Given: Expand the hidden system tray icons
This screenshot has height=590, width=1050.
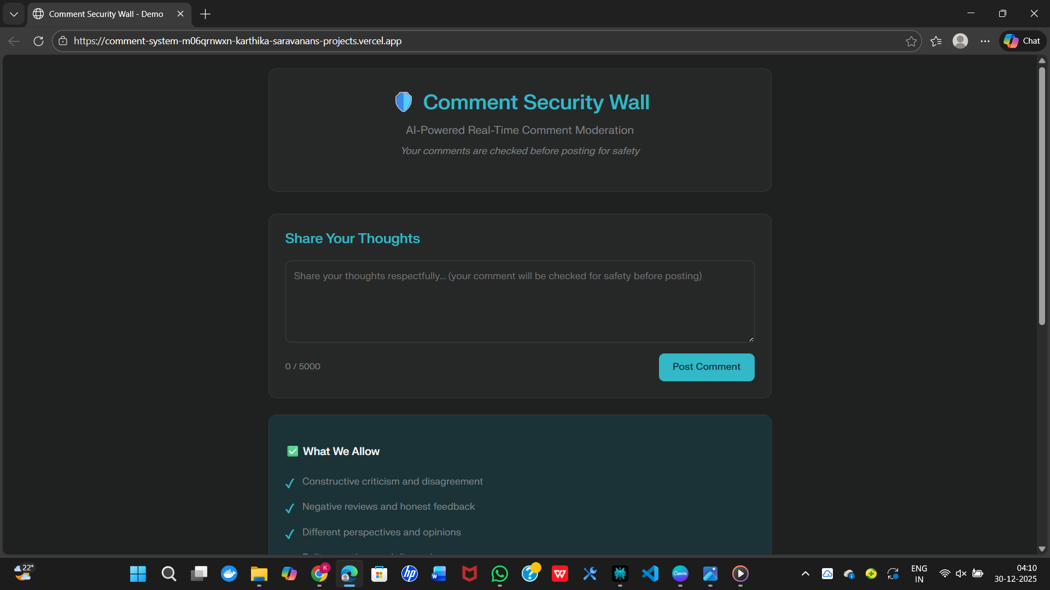Looking at the screenshot, I should pos(805,574).
